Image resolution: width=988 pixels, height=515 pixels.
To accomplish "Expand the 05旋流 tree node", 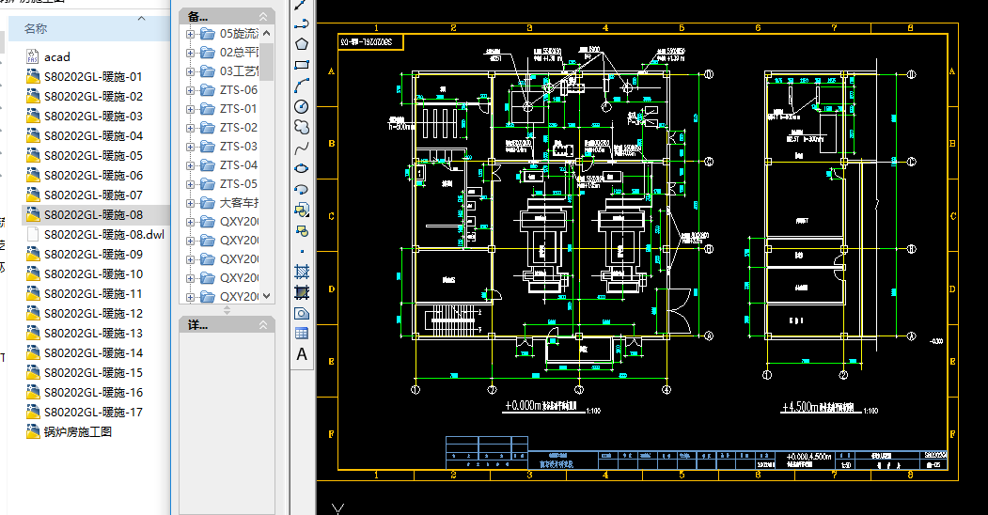I will pyautogui.click(x=190, y=34).
